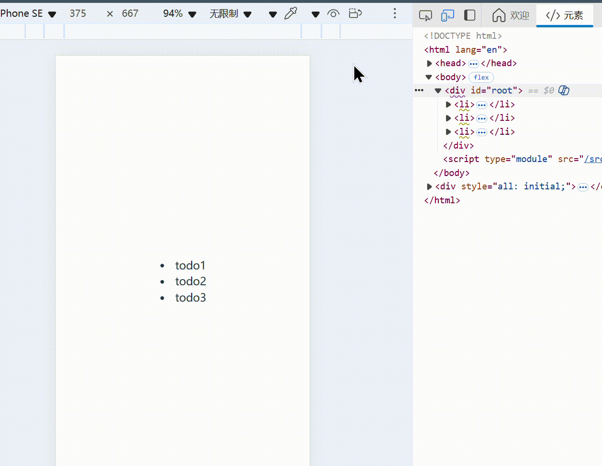Click the ellipsis inside the first li element
The width and height of the screenshot is (602, 466).
pos(482,105)
